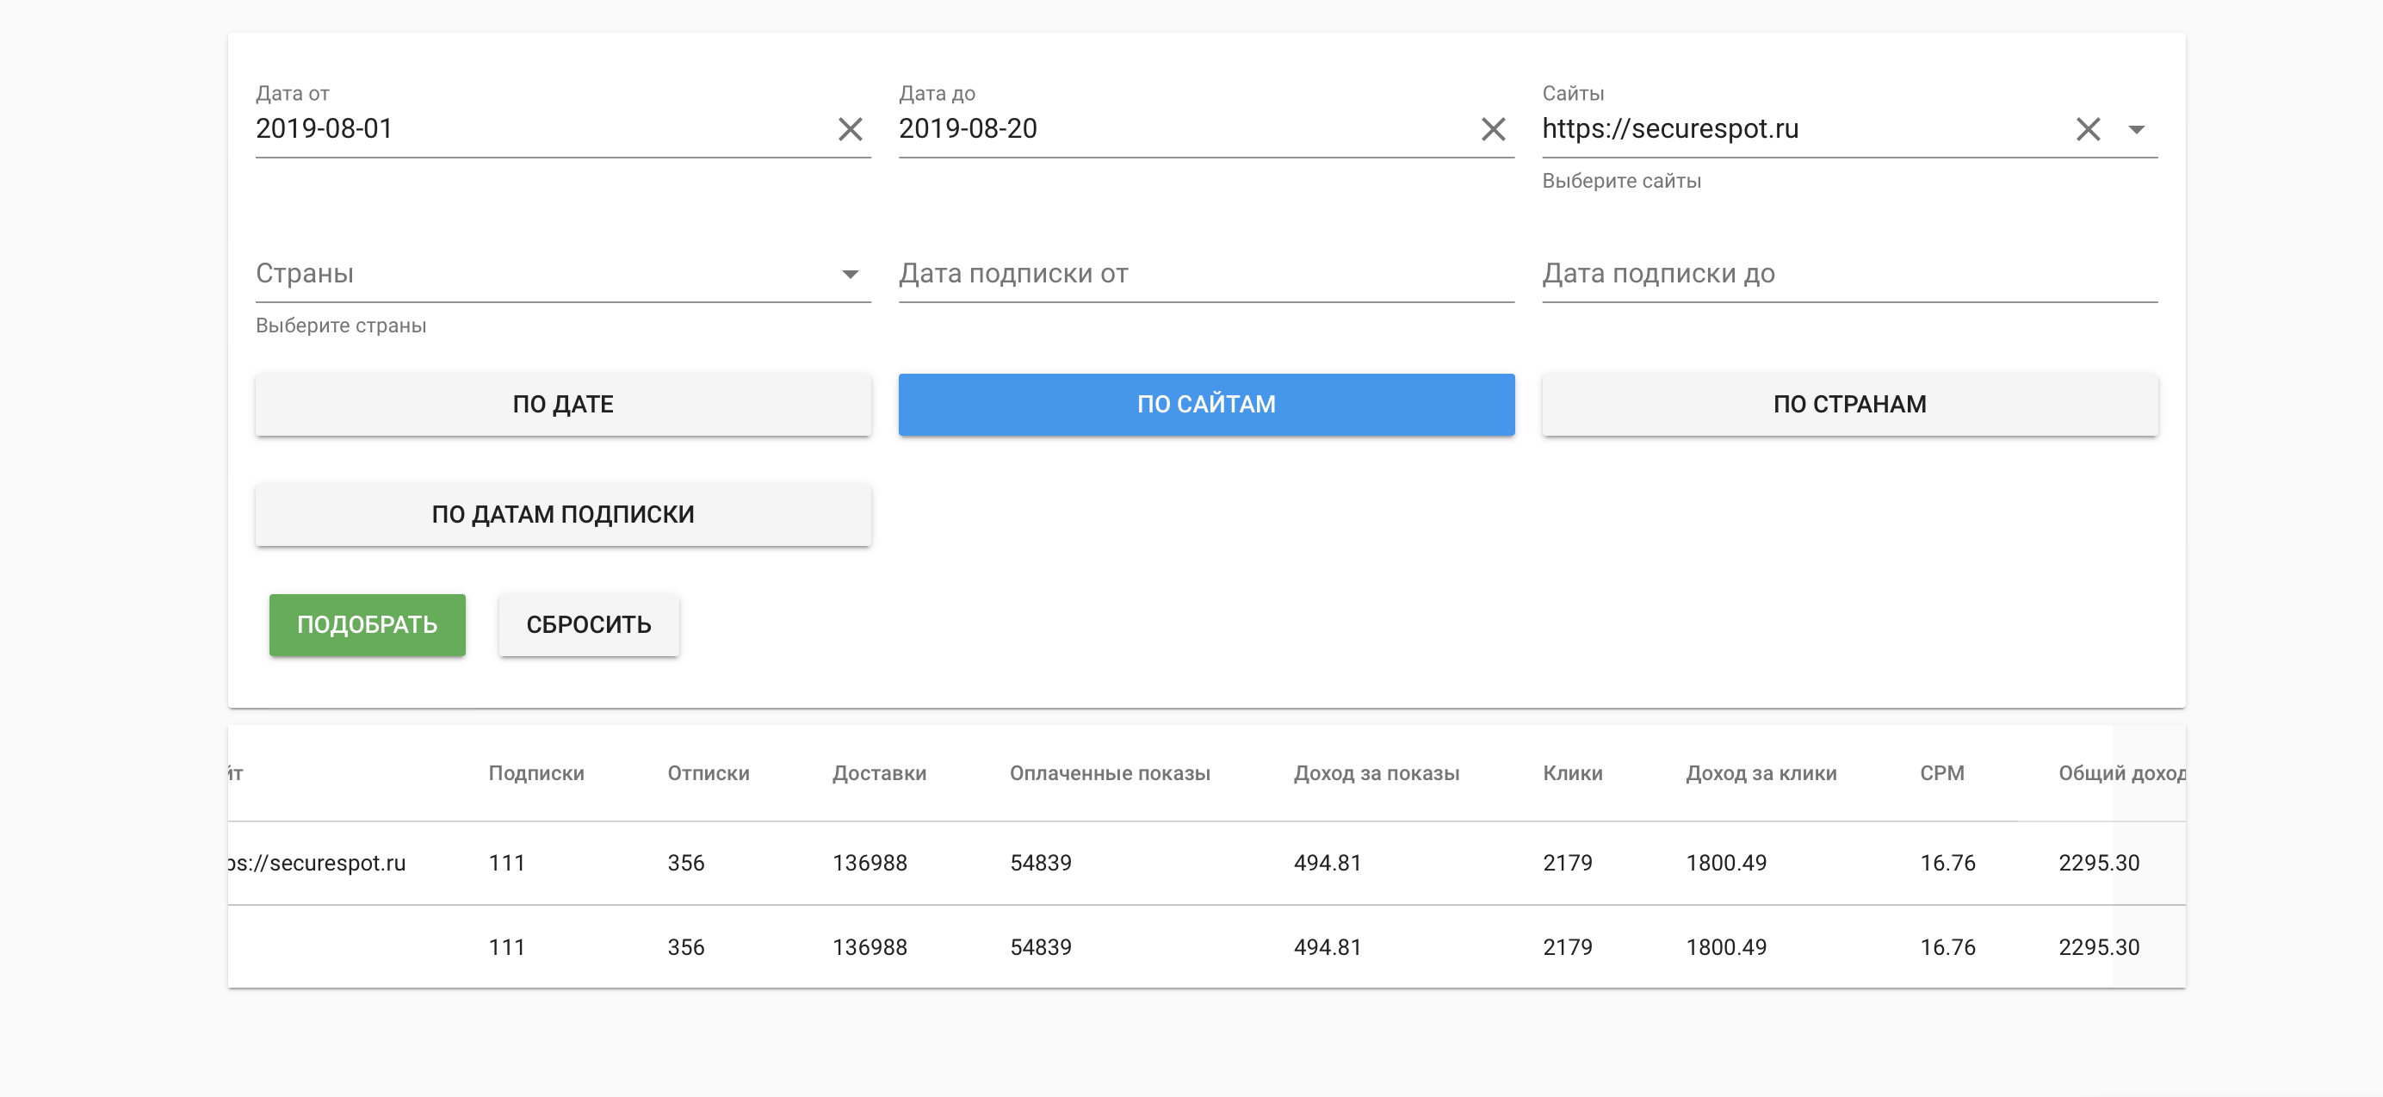This screenshot has height=1097, width=2383.
Task: Clear the selected site securespot.ru
Action: [2087, 128]
